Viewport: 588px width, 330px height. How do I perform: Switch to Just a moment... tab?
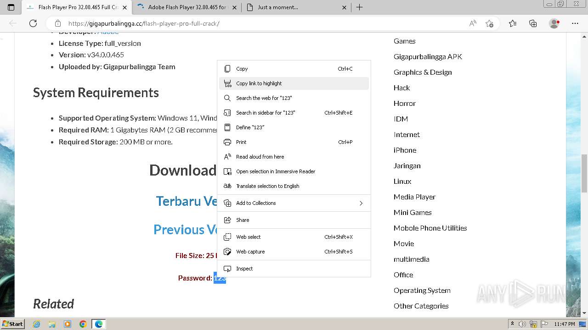click(296, 7)
